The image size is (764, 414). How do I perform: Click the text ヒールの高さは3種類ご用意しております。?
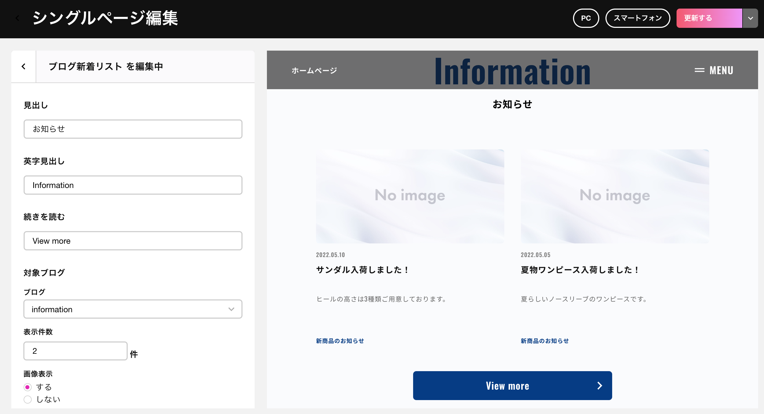coord(382,299)
